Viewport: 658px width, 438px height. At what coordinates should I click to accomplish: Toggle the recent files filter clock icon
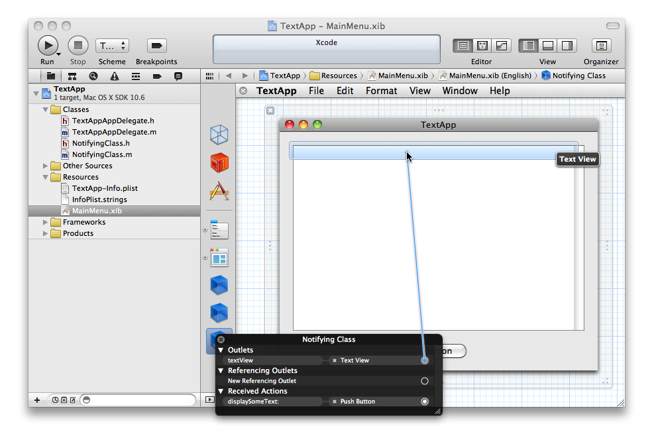point(56,400)
